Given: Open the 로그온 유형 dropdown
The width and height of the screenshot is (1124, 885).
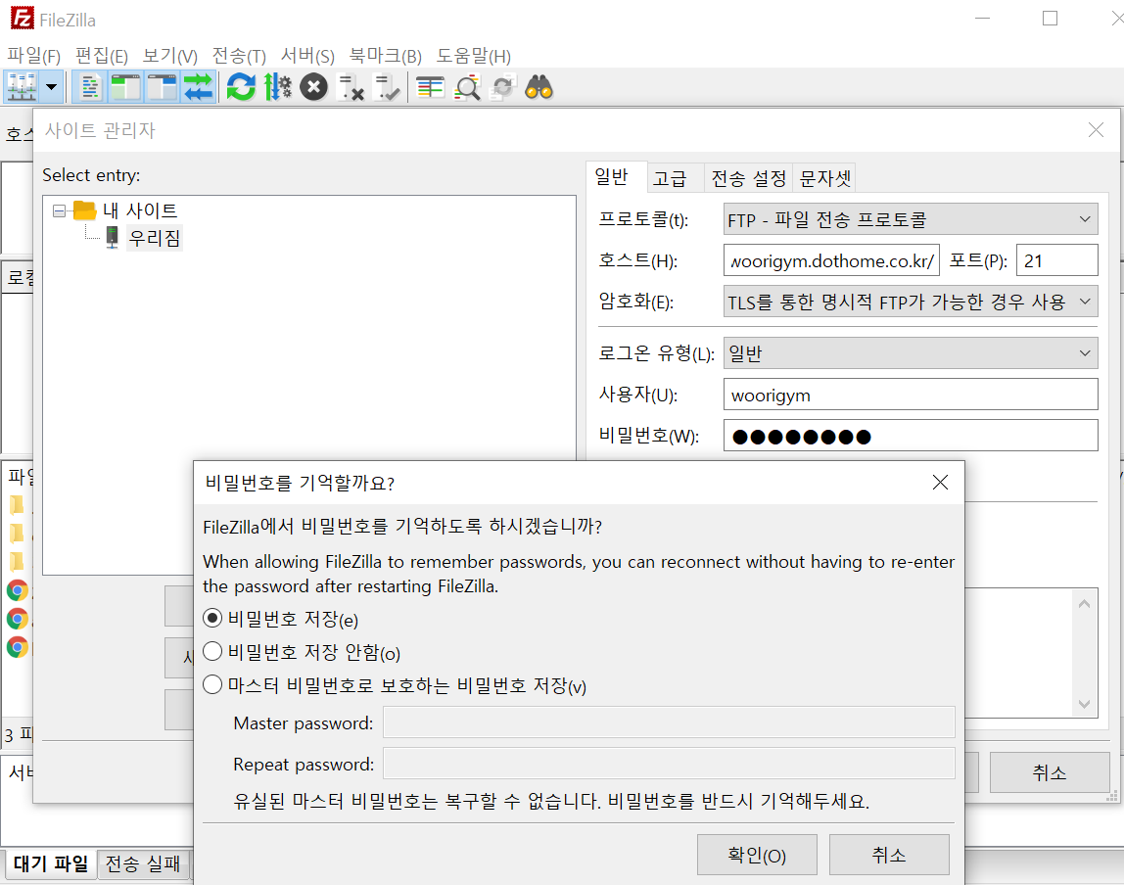Looking at the screenshot, I should (911, 352).
